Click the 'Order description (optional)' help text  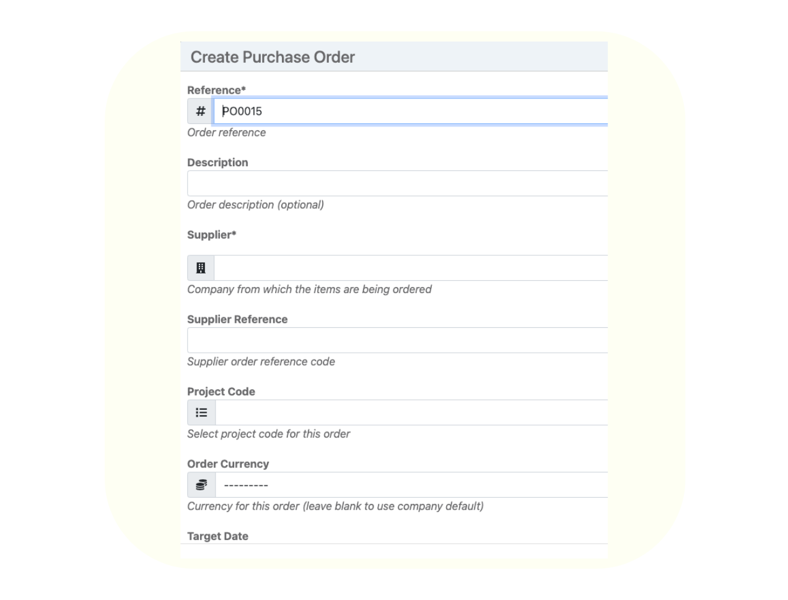[x=255, y=205]
